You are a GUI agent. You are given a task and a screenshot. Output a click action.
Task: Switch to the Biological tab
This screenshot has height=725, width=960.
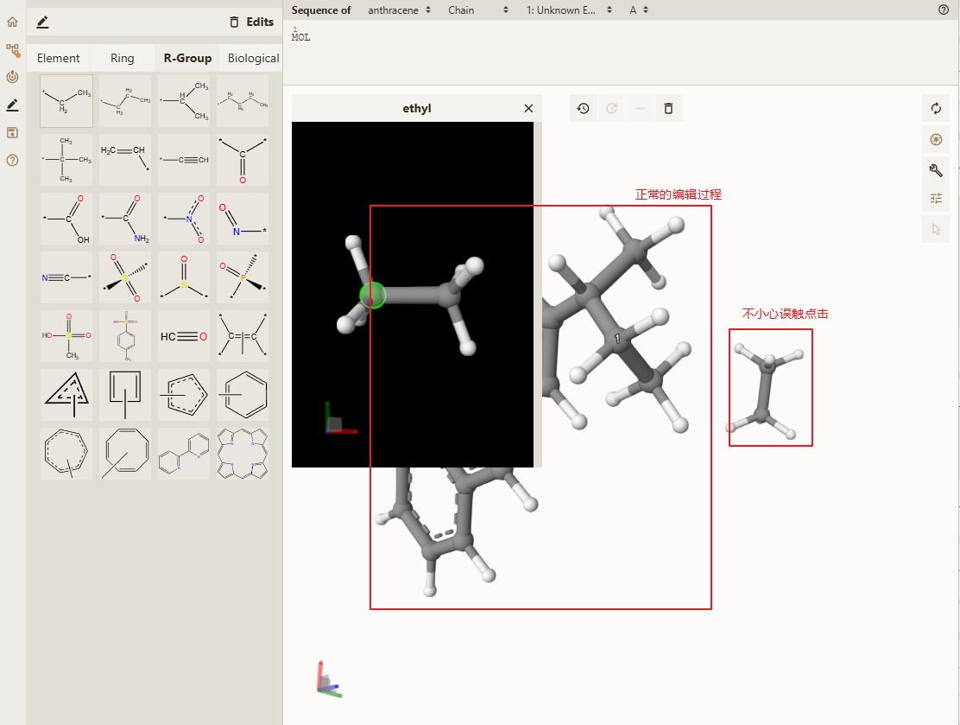point(253,58)
